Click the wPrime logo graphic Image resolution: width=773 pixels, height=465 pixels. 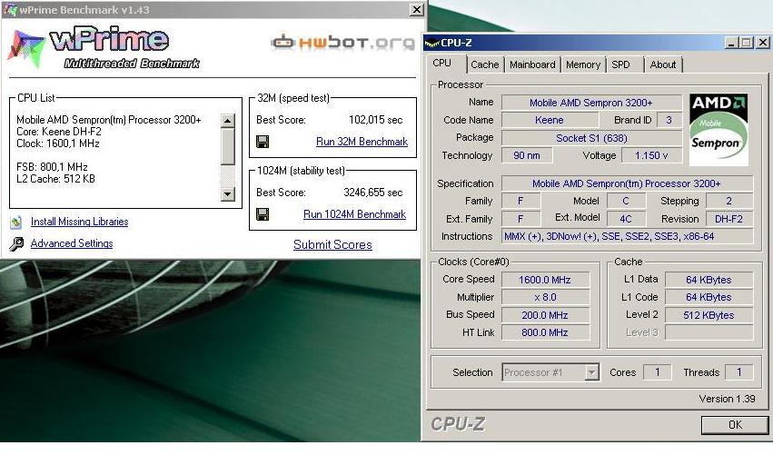103,47
